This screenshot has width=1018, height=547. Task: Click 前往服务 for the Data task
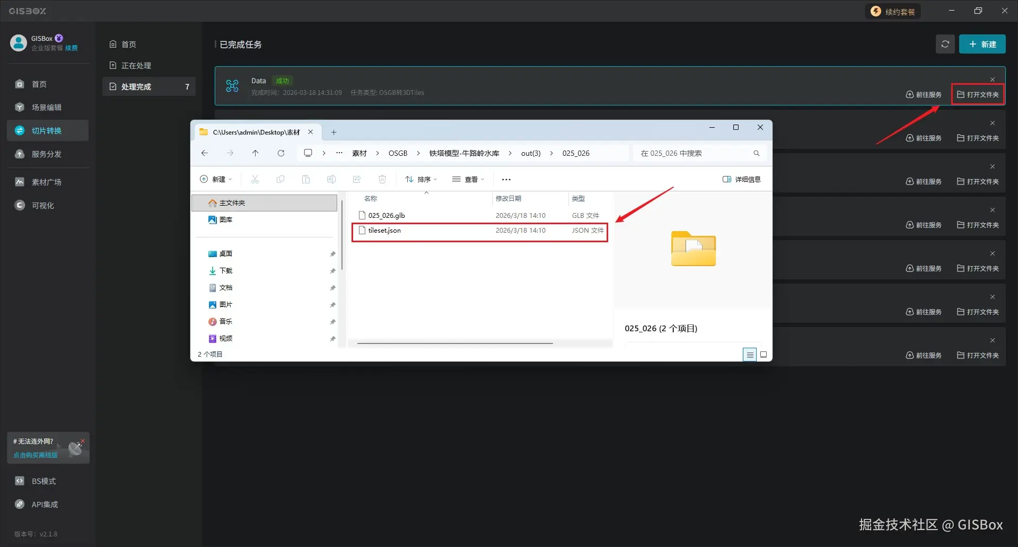point(924,95)
